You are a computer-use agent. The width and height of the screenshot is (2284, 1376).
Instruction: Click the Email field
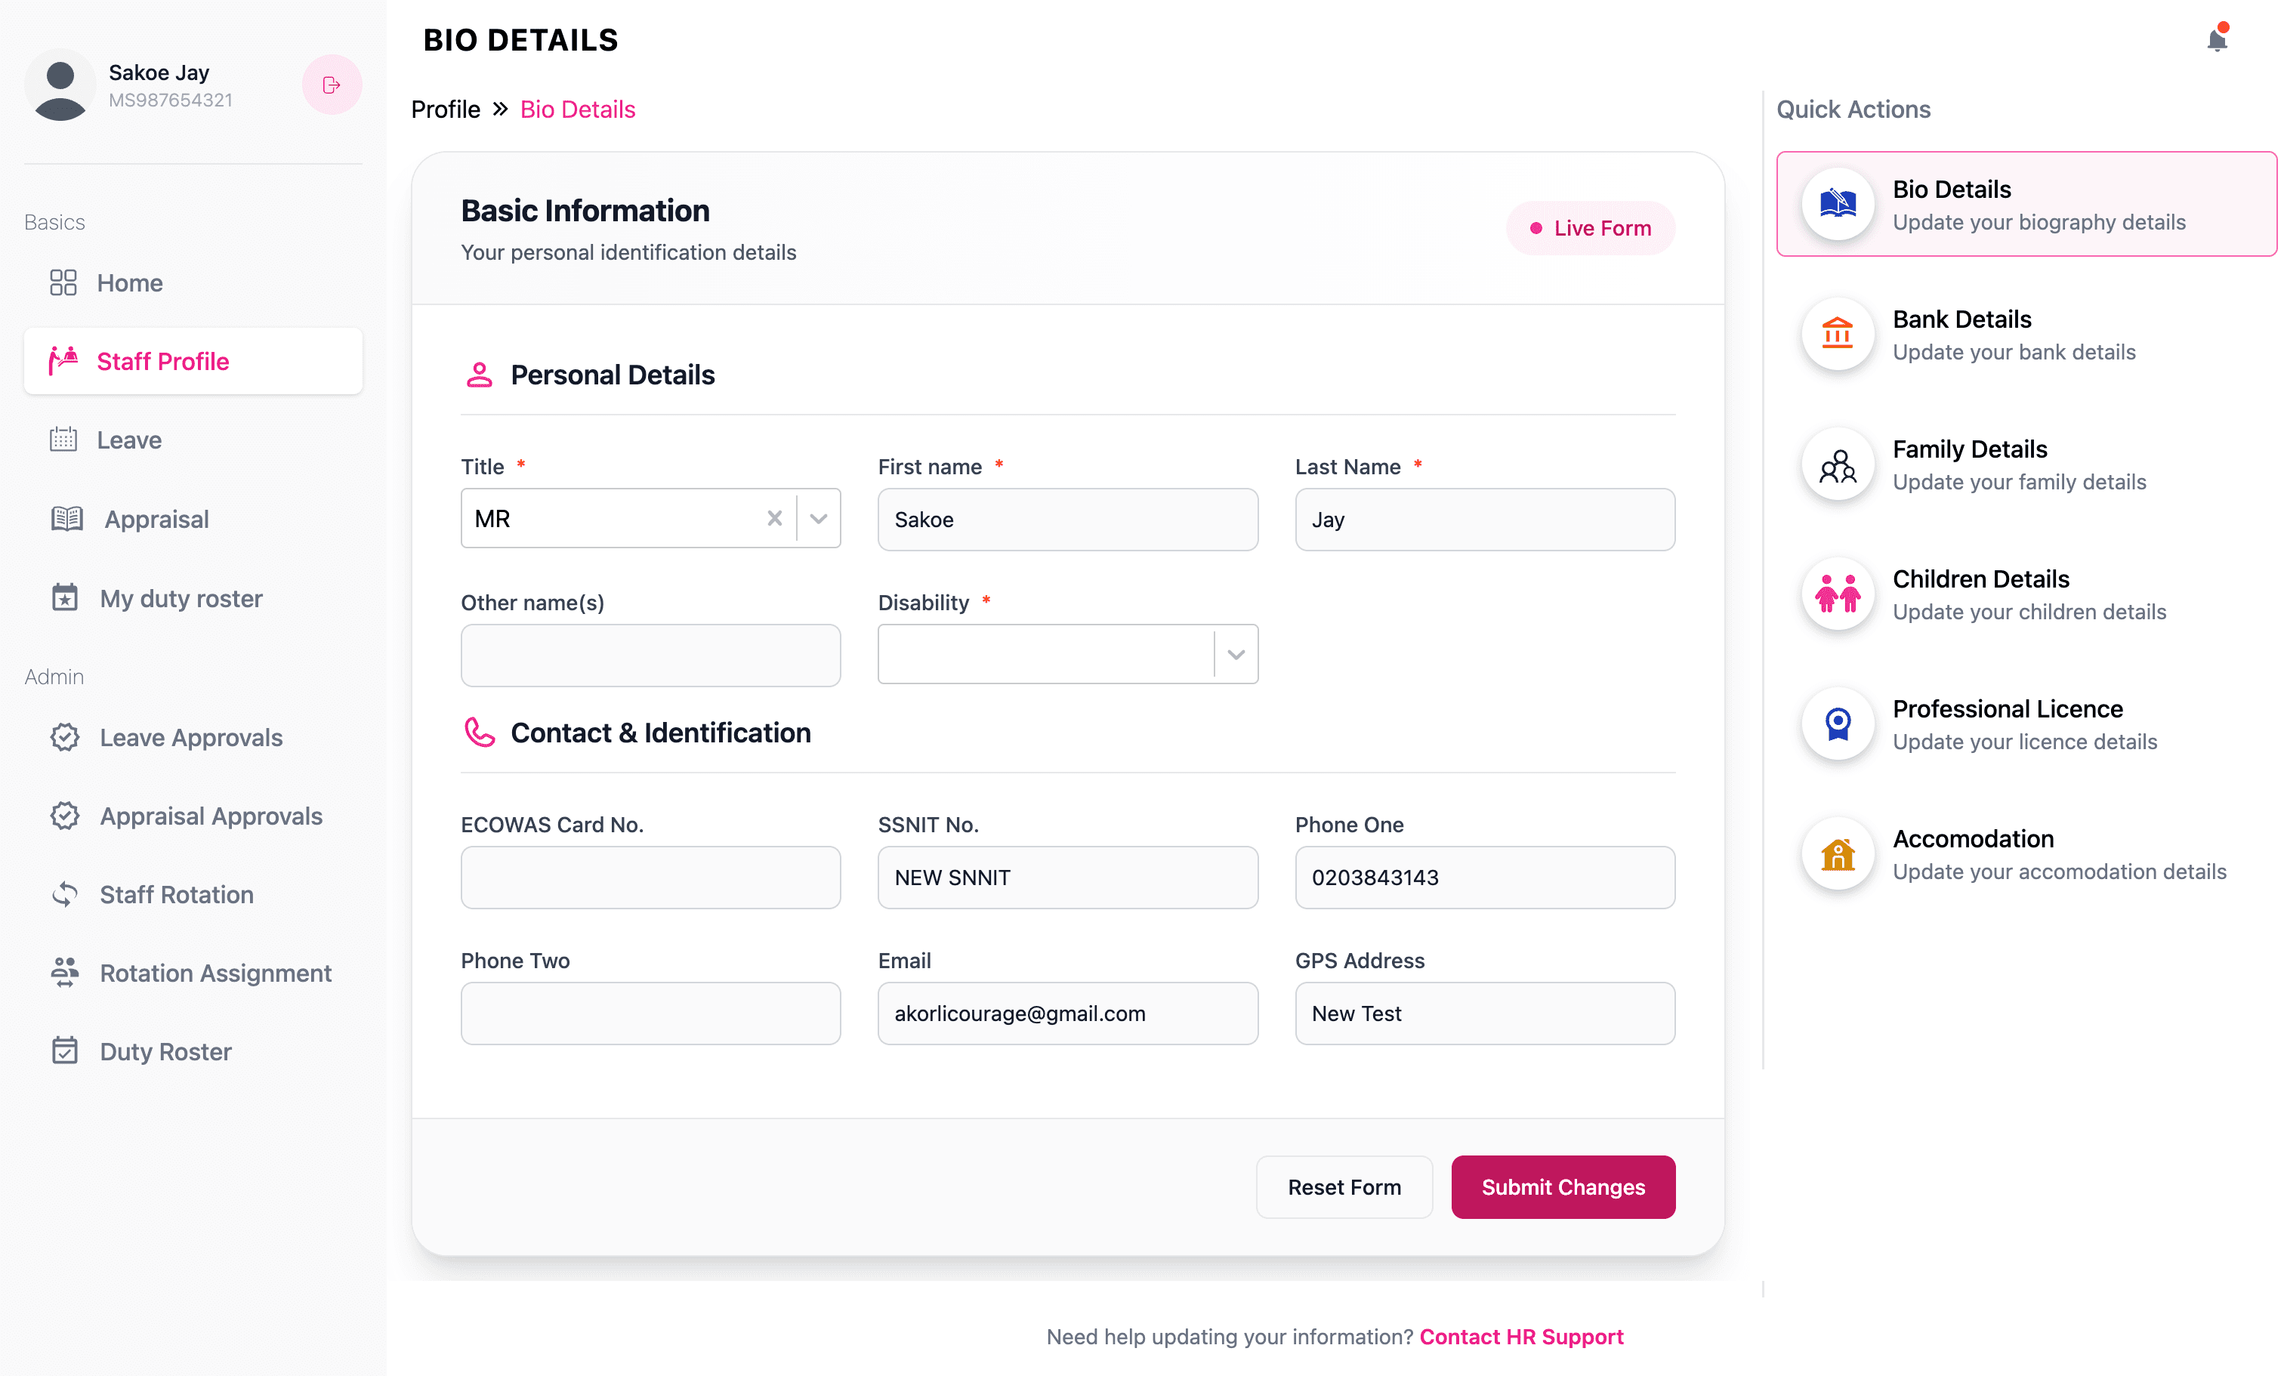point(1068,1013)
